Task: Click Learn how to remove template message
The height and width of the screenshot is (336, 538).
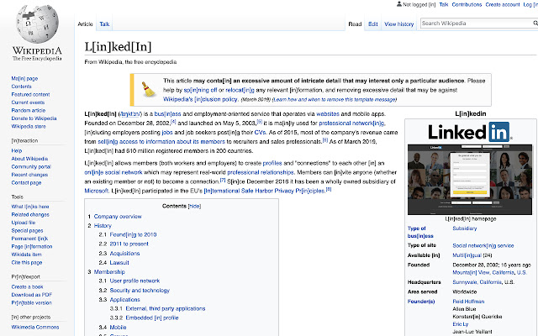Action: point(335,99)
